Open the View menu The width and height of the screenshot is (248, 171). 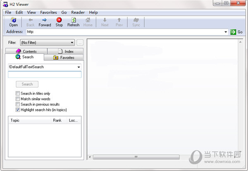point(31,12)
